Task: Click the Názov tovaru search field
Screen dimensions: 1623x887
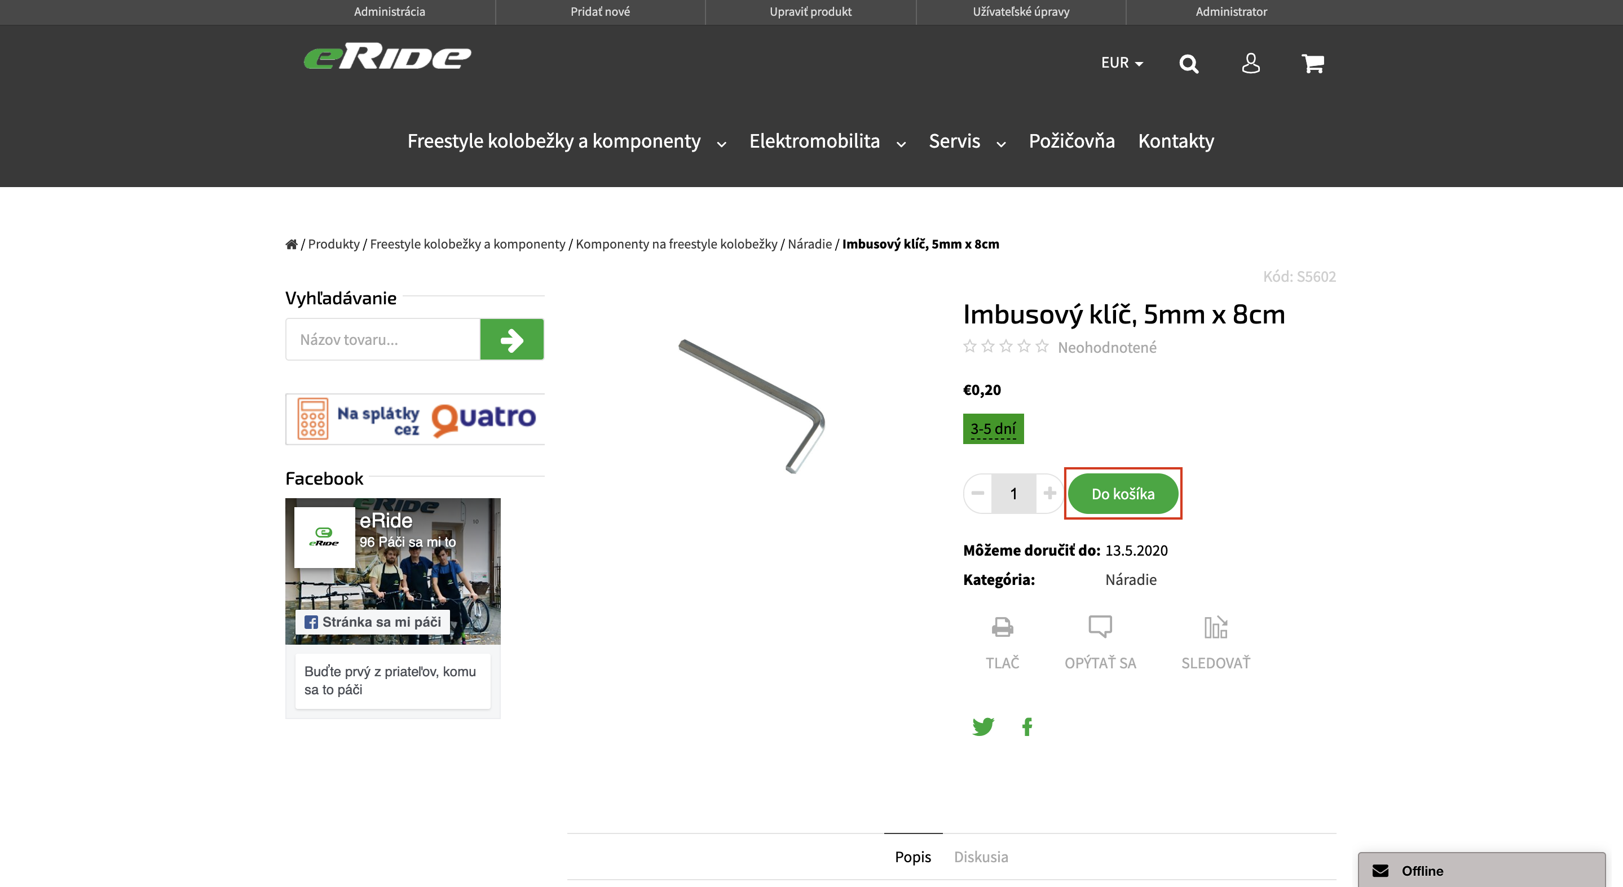Action: click(x=382, y=339)
